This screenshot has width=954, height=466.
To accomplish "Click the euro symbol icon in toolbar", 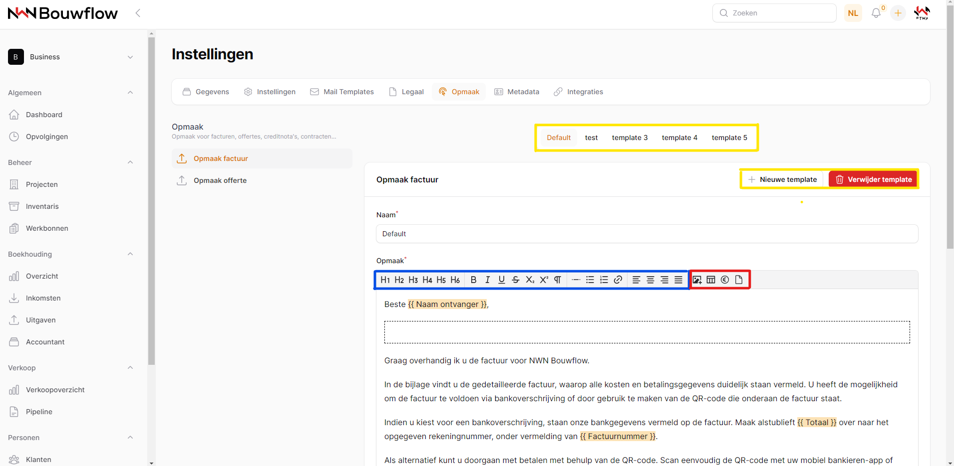I will (x=725, y=280).
